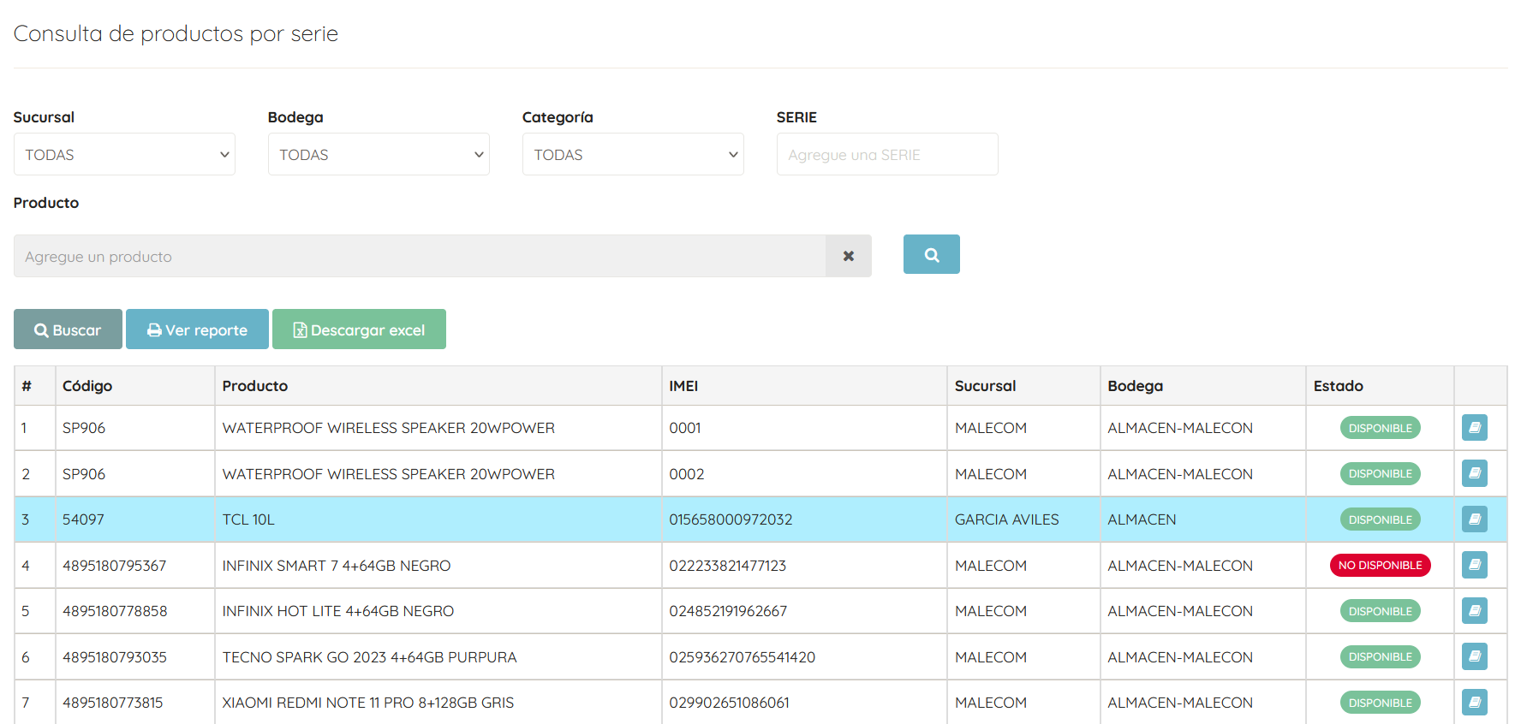1521x724 pixels.
Task: Select the TCL 10L product cell
Action: point(438,519)
